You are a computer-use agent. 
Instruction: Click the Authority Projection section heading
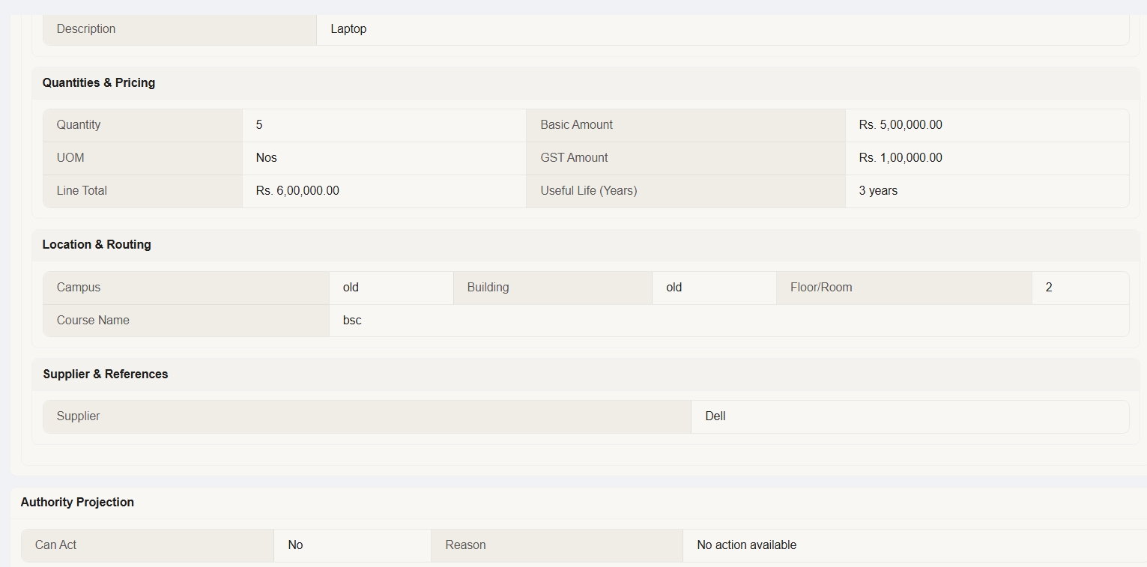pos(77,503)
